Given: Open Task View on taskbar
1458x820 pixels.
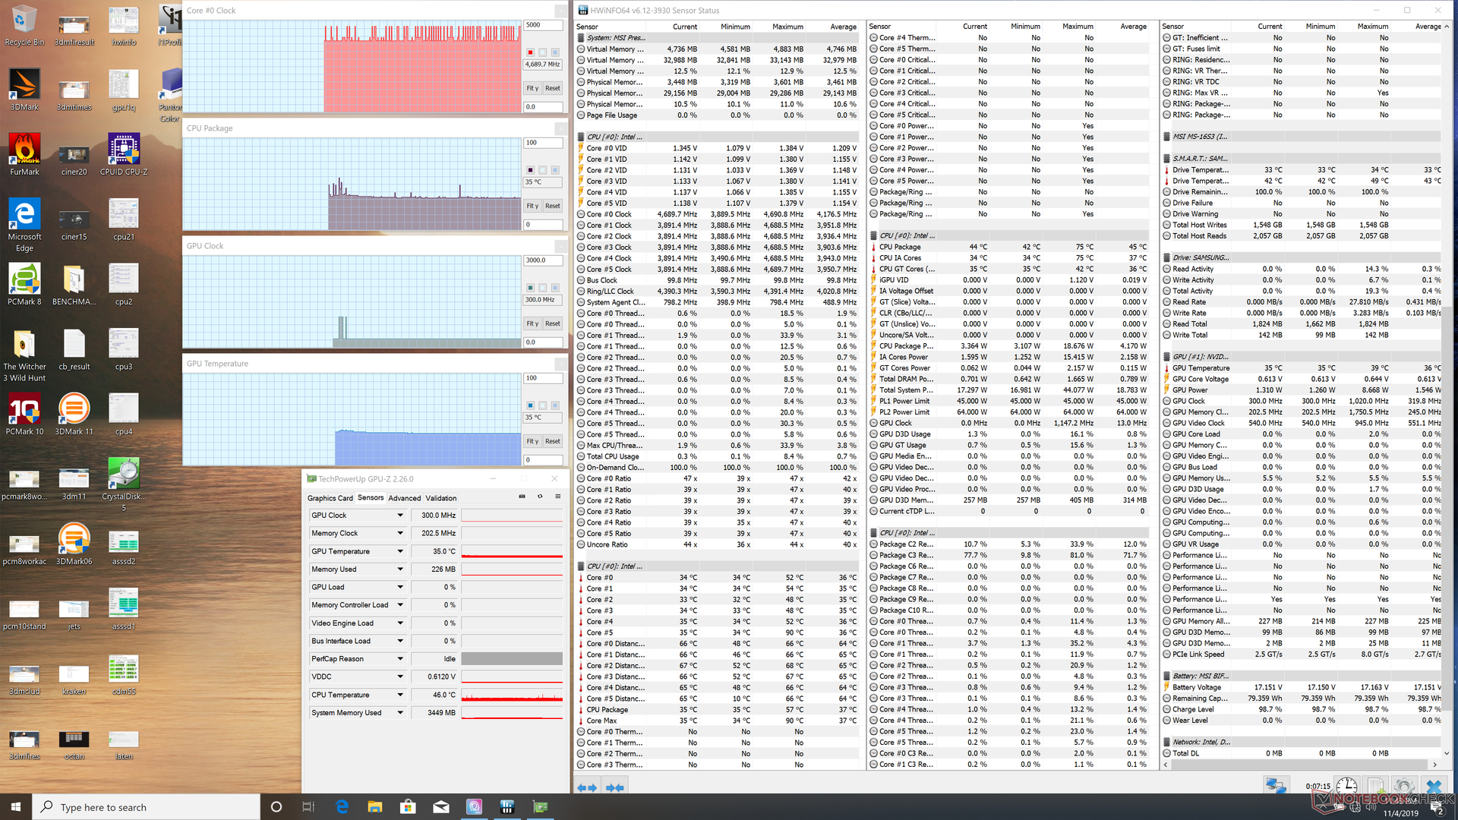Looking at the screenshot, I should (308, 806).
